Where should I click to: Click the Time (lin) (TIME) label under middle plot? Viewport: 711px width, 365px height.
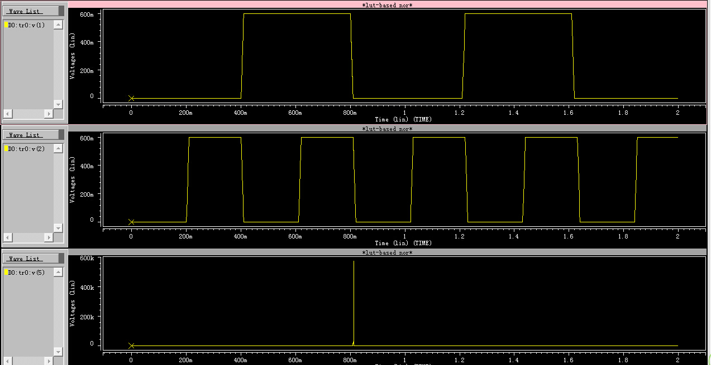tap(403, 243)
